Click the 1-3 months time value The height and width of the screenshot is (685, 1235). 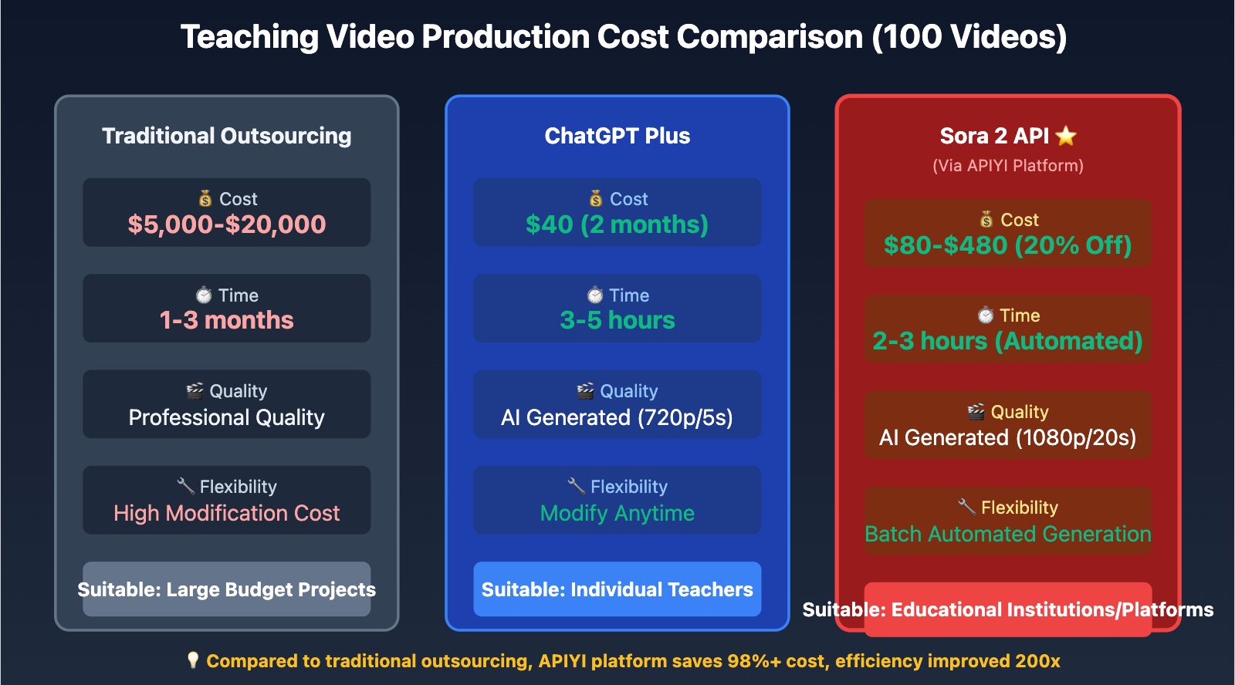[227, 320]
